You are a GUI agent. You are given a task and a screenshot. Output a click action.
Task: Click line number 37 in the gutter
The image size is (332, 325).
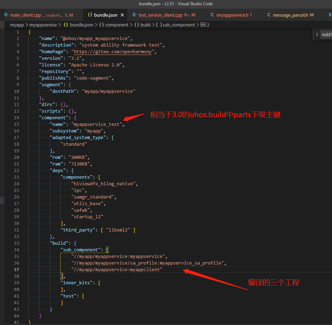coord(16,269)
